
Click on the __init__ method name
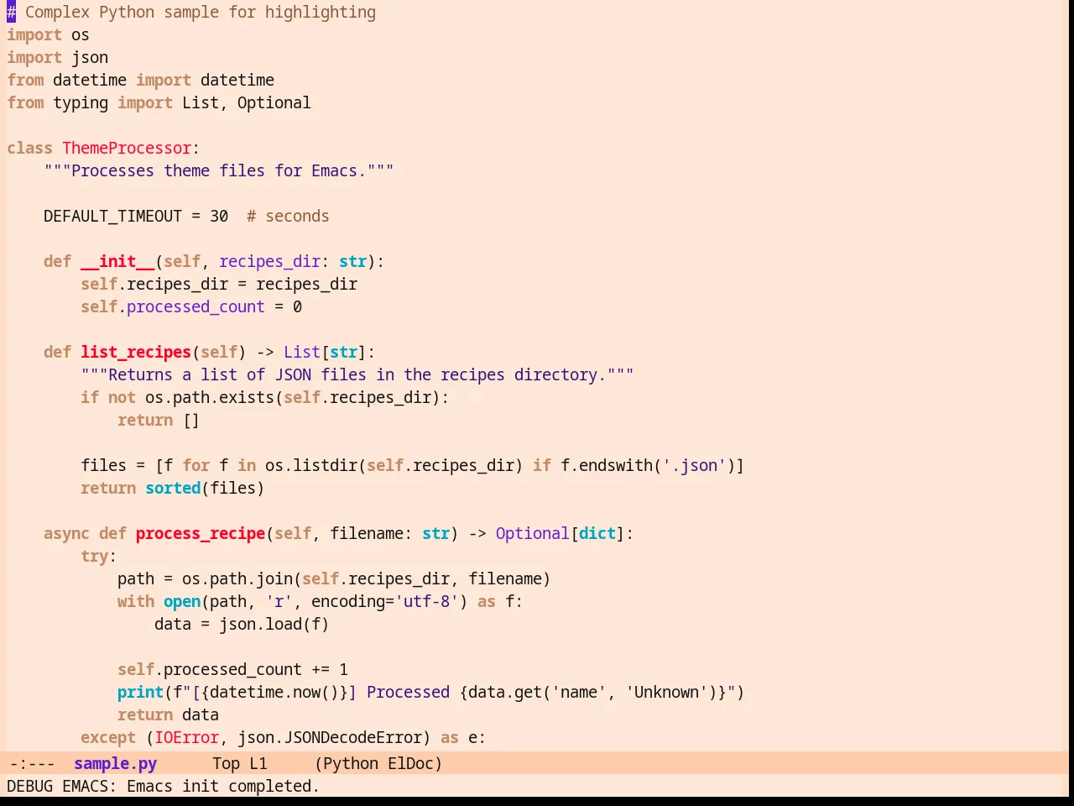tap(117, 261)
